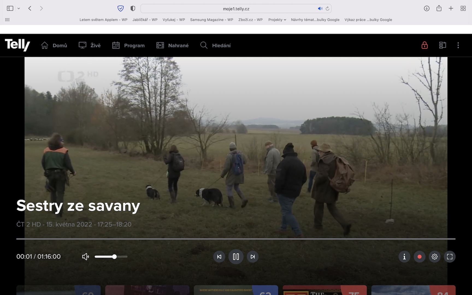
Task: Go back to previous page in Safari
Action: [x=30, y=8]
